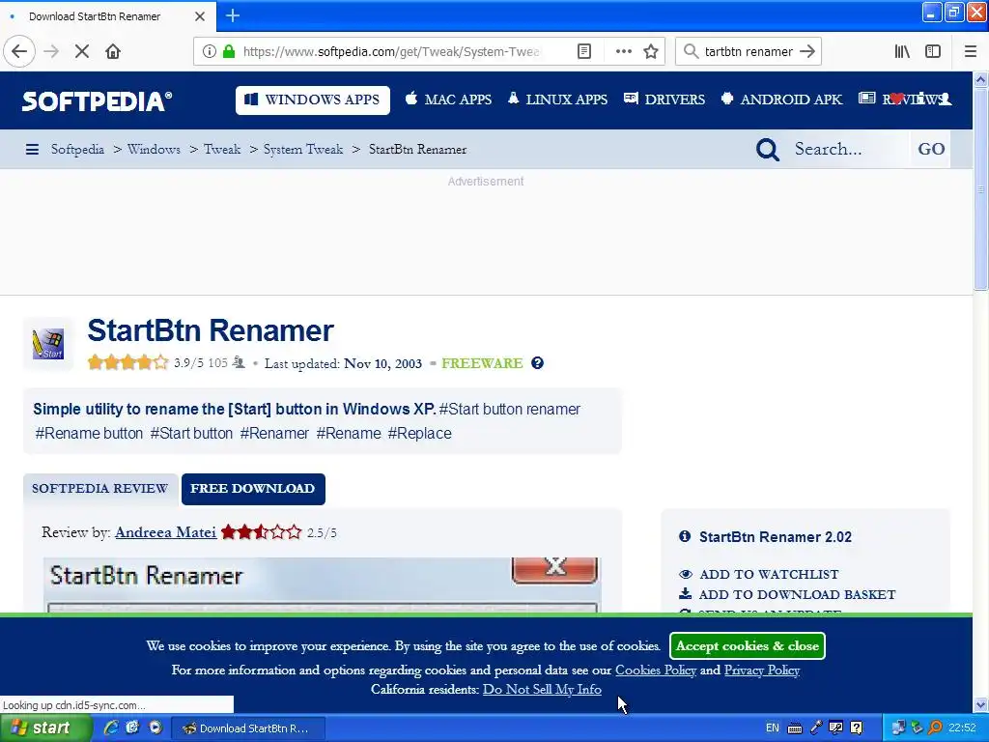Click the site information icon in address bar
The height and width of the screenshot is (742, 989).
(x=209, y=52)
